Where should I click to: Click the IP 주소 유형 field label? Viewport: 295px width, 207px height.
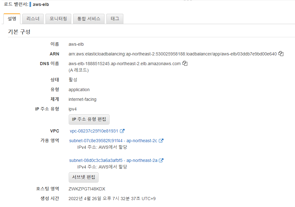pos(47,109)
